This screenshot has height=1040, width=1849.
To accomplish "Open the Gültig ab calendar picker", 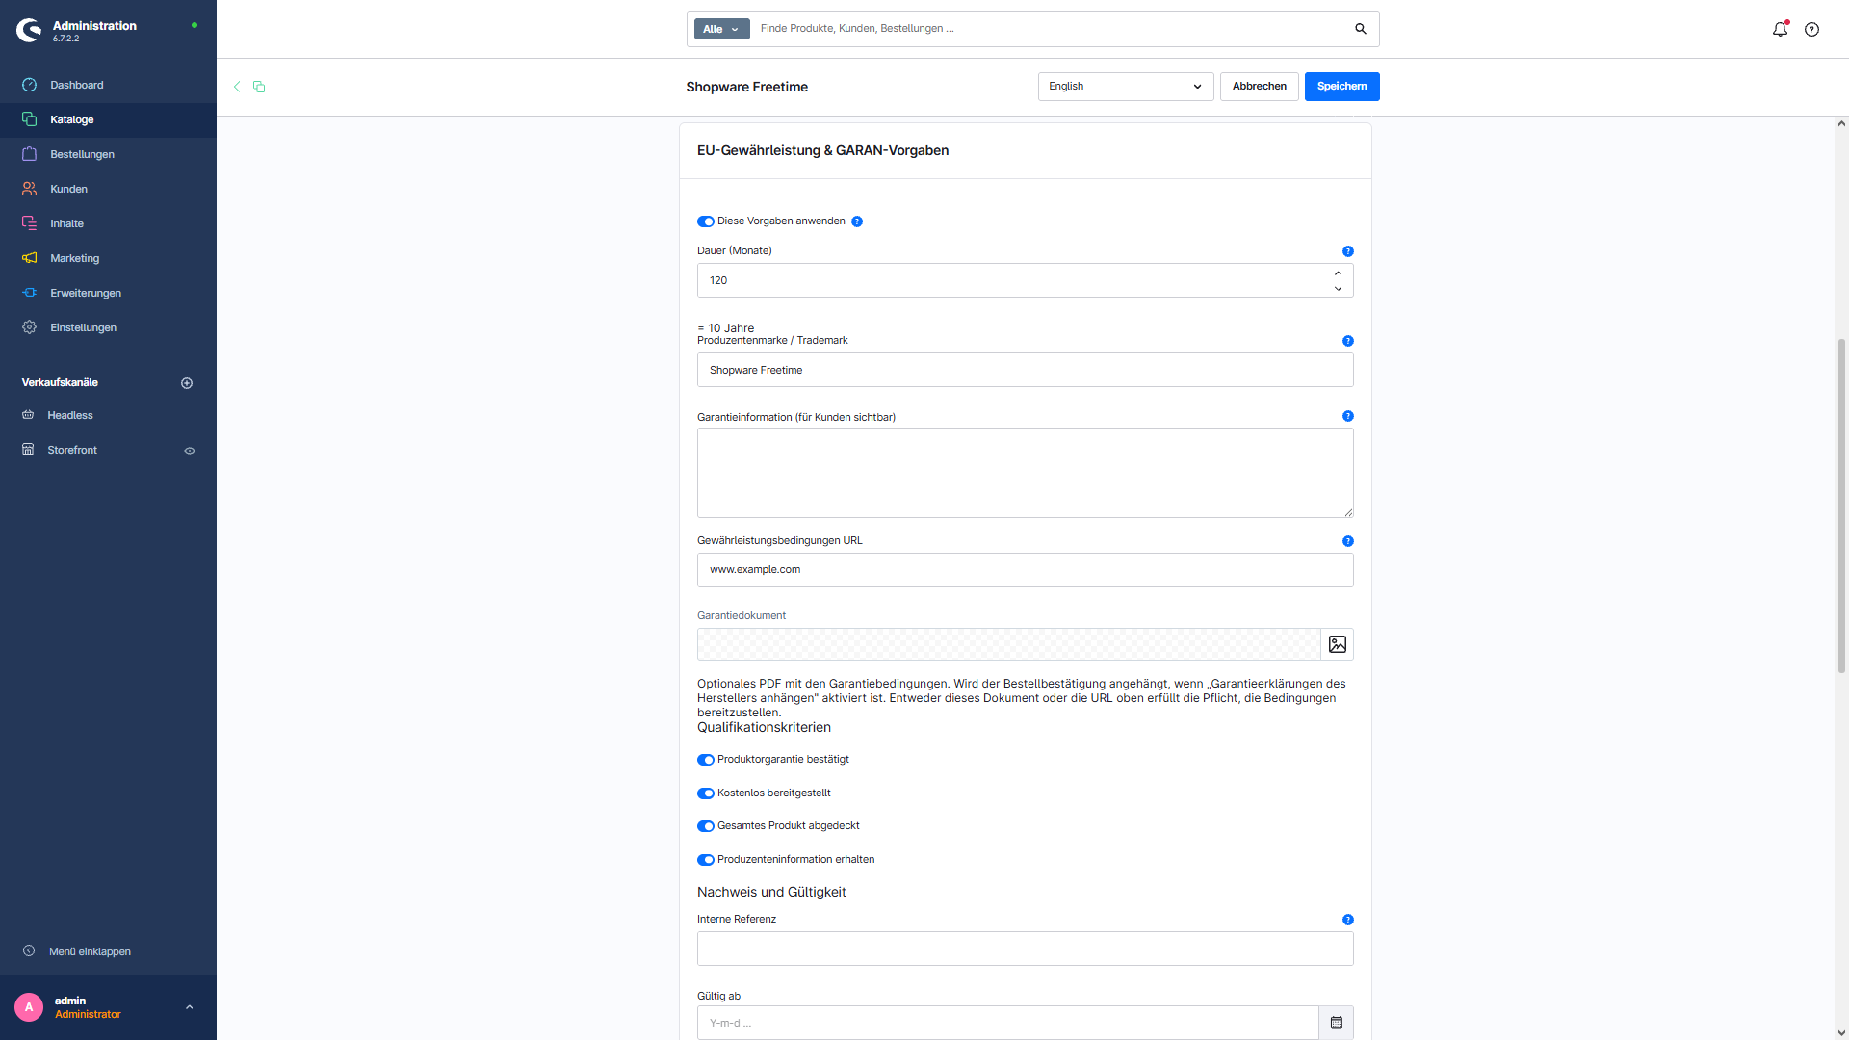I will [1337, 1023].
